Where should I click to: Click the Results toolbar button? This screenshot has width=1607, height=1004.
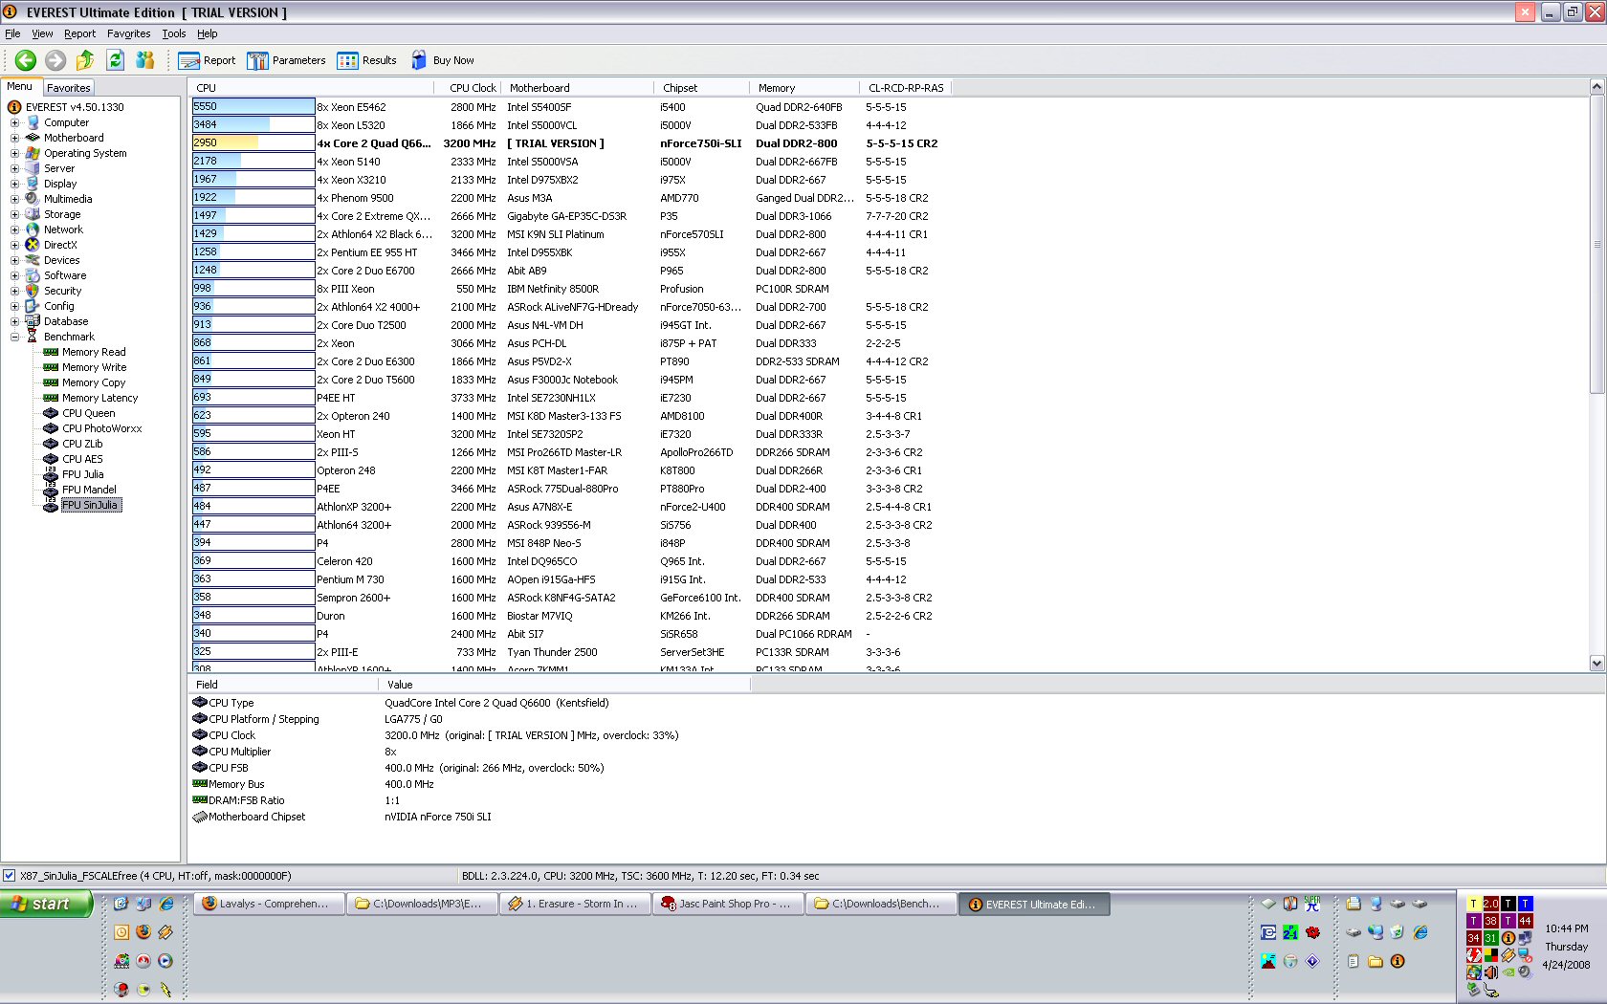(366, 60)
